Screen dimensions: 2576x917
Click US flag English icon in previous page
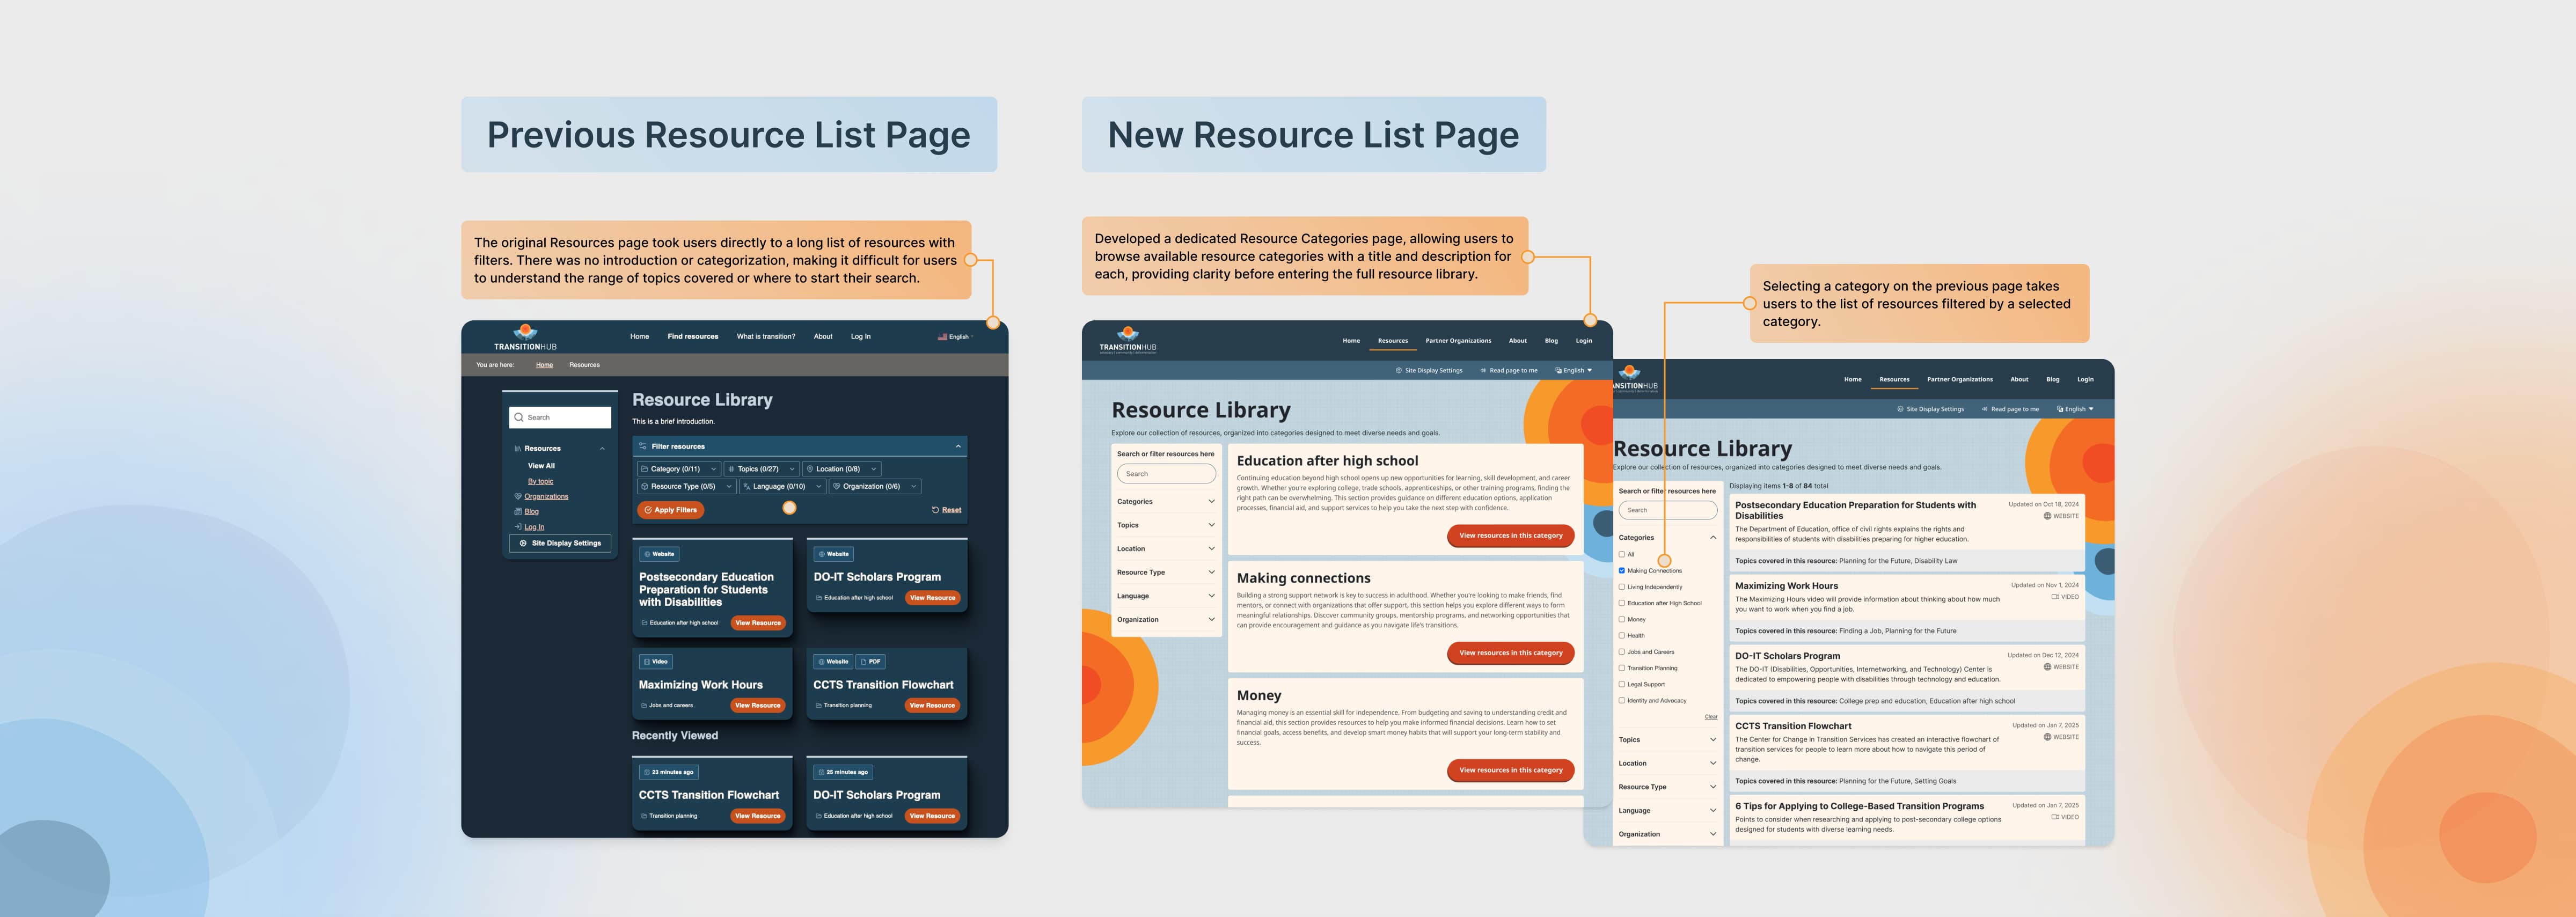(x=942, y=337)
